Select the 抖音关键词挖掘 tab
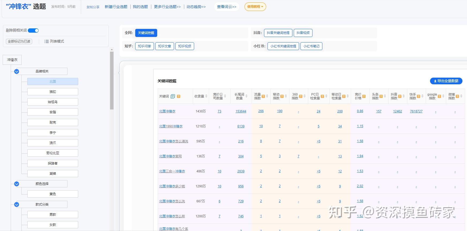Screen dimensions: 467x231 pos(278,33)
